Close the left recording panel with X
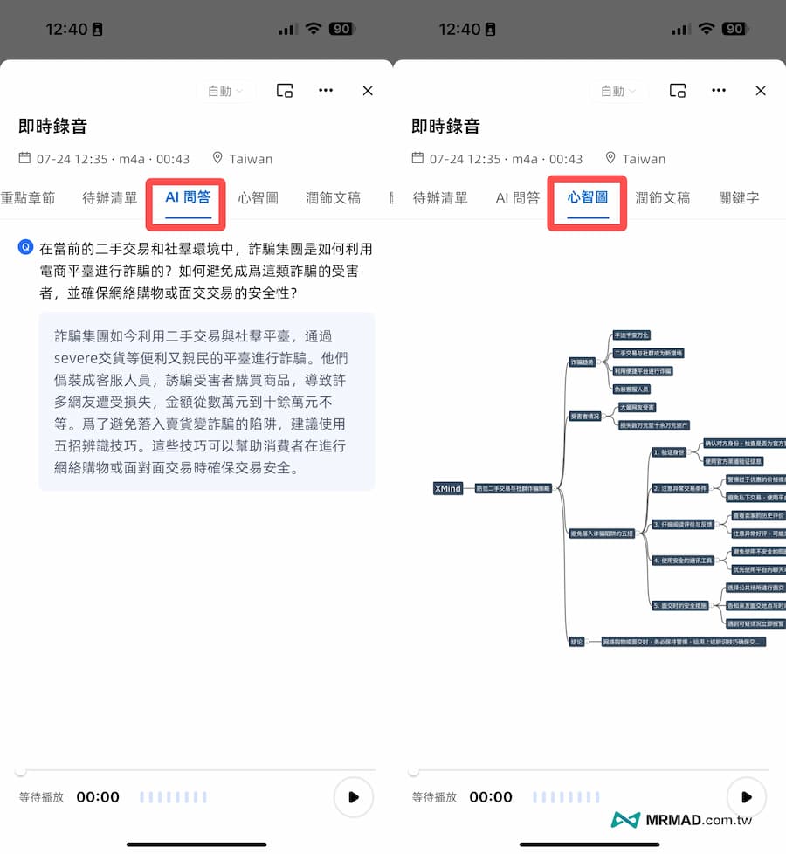 tap(368, 91)
